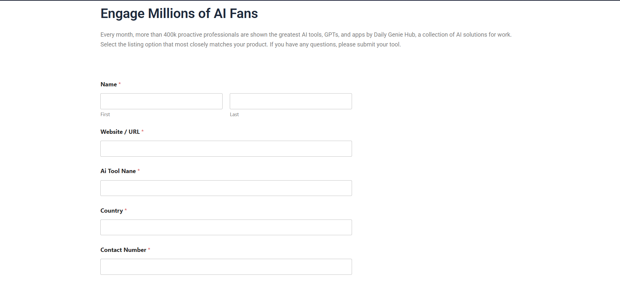Click the "Contact Number" label text
This screenshot has height=282, width=620.
coord(123,250)
